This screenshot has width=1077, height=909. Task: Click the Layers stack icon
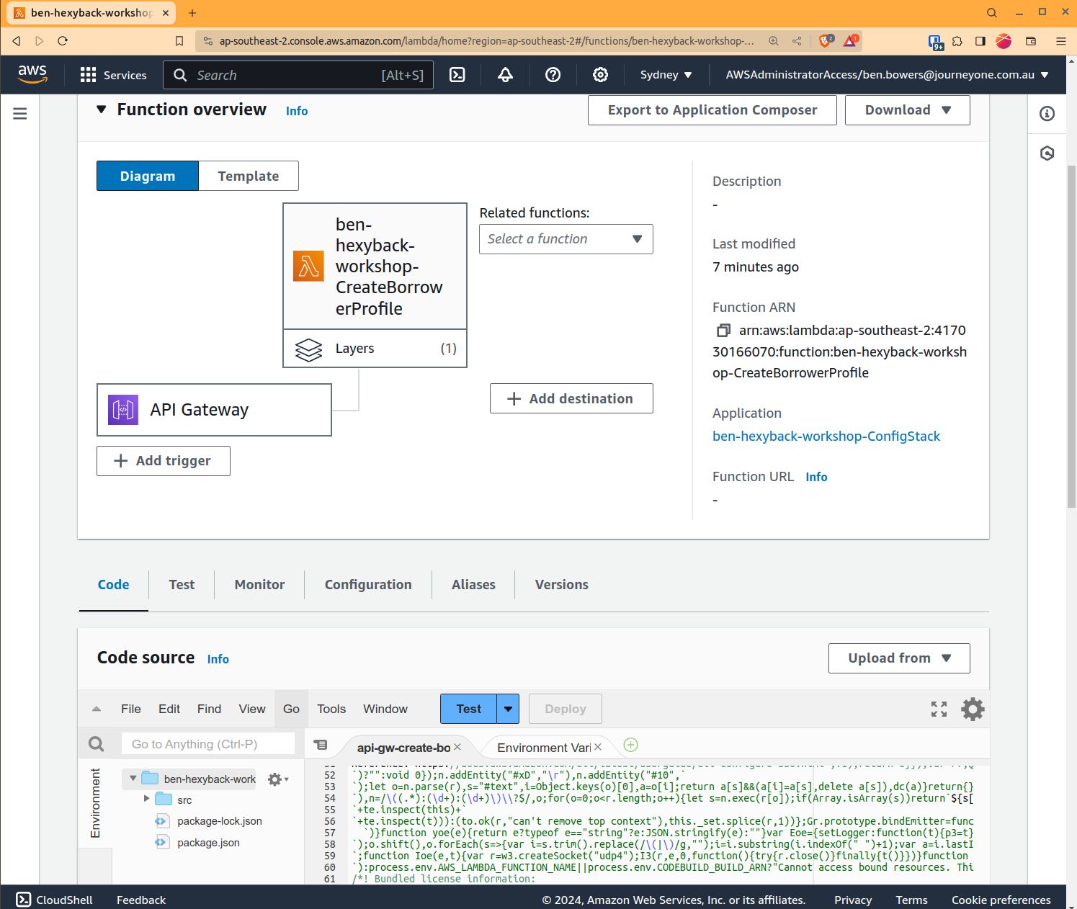308,349
